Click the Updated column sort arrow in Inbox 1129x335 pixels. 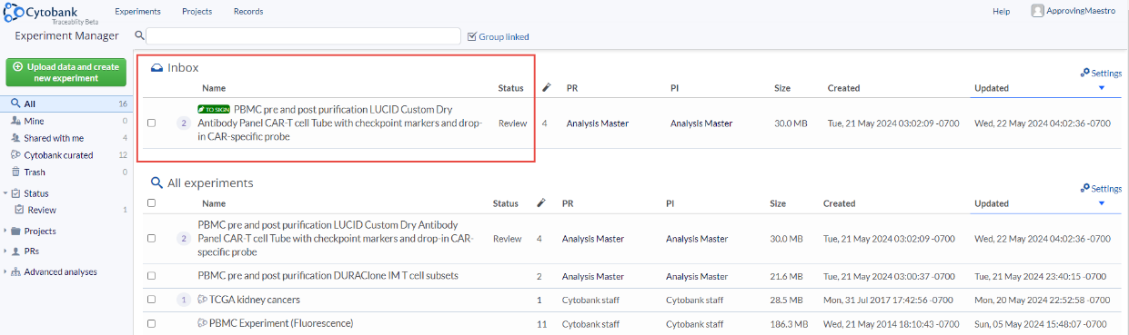tap(1102, 88)
